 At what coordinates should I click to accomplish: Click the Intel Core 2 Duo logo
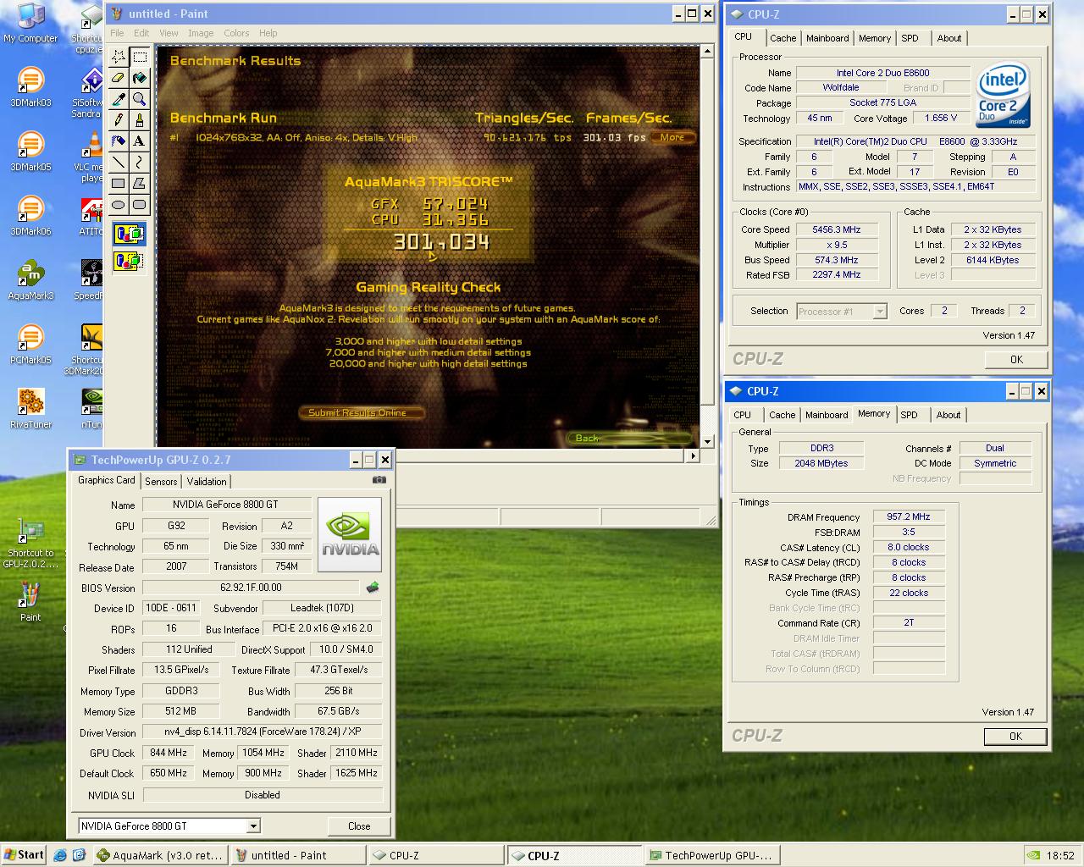[x=1004, y=96]
